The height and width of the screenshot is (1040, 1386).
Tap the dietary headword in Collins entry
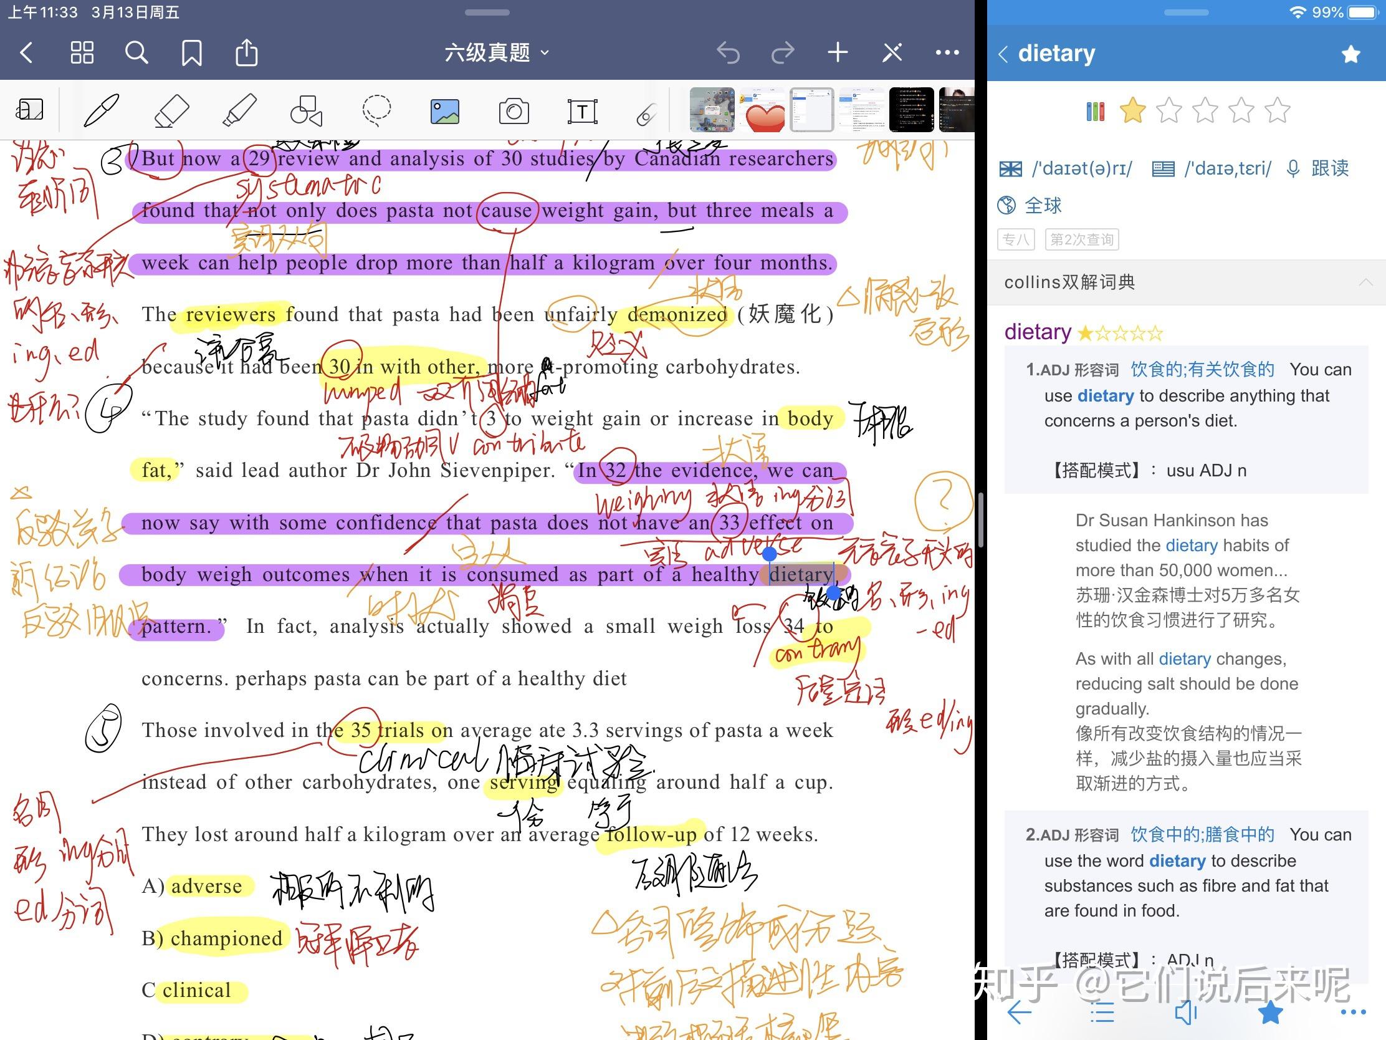coord(1038,332)
